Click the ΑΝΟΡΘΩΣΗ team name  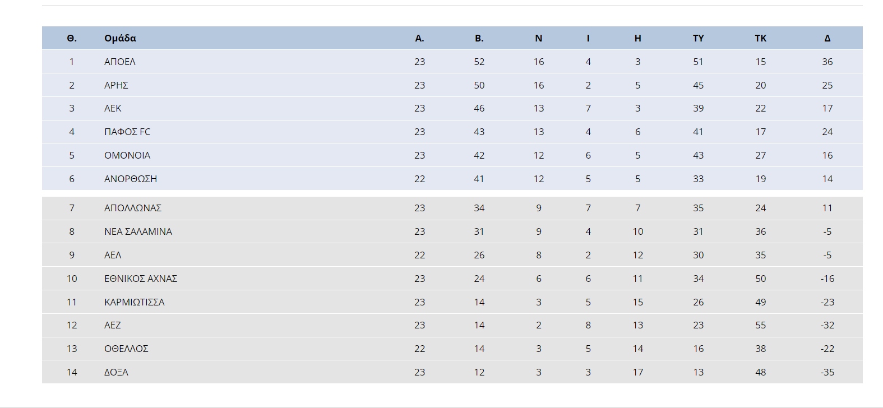tap(131, 179)
